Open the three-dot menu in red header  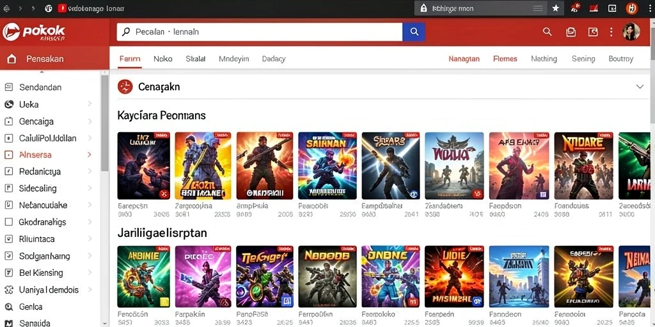[611, 32]
